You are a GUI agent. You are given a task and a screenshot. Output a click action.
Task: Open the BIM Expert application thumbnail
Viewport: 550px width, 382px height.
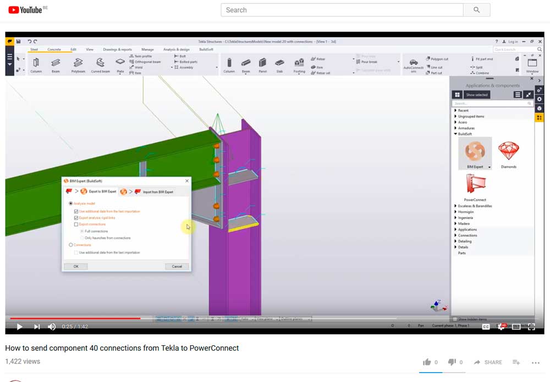[x=474, y=152]
